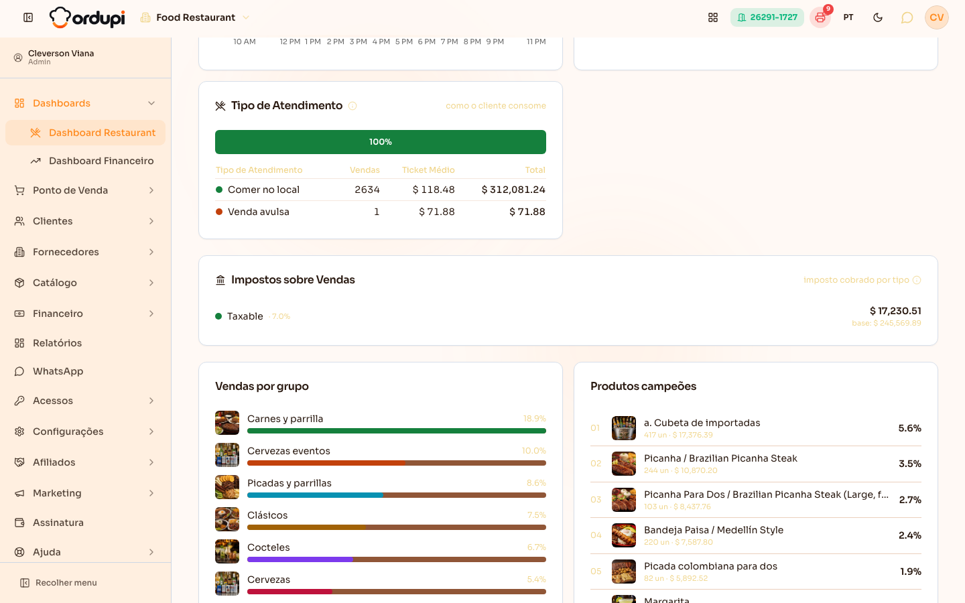This screenshot has width=965, height=603.
Task: Expand the Catálogo submenu
Action: click(85, 283)
